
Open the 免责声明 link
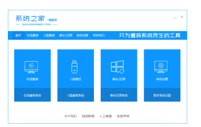tap(123, 116)
